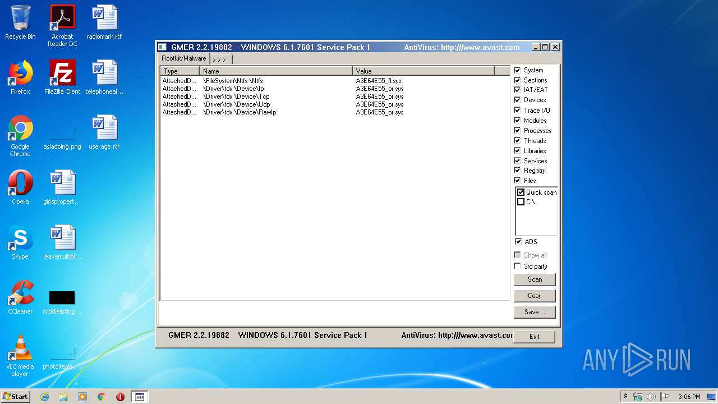Screen dimensions: 718x404
Task: Open leavemultipl... document on desktop
Action: tap(62, 242)
